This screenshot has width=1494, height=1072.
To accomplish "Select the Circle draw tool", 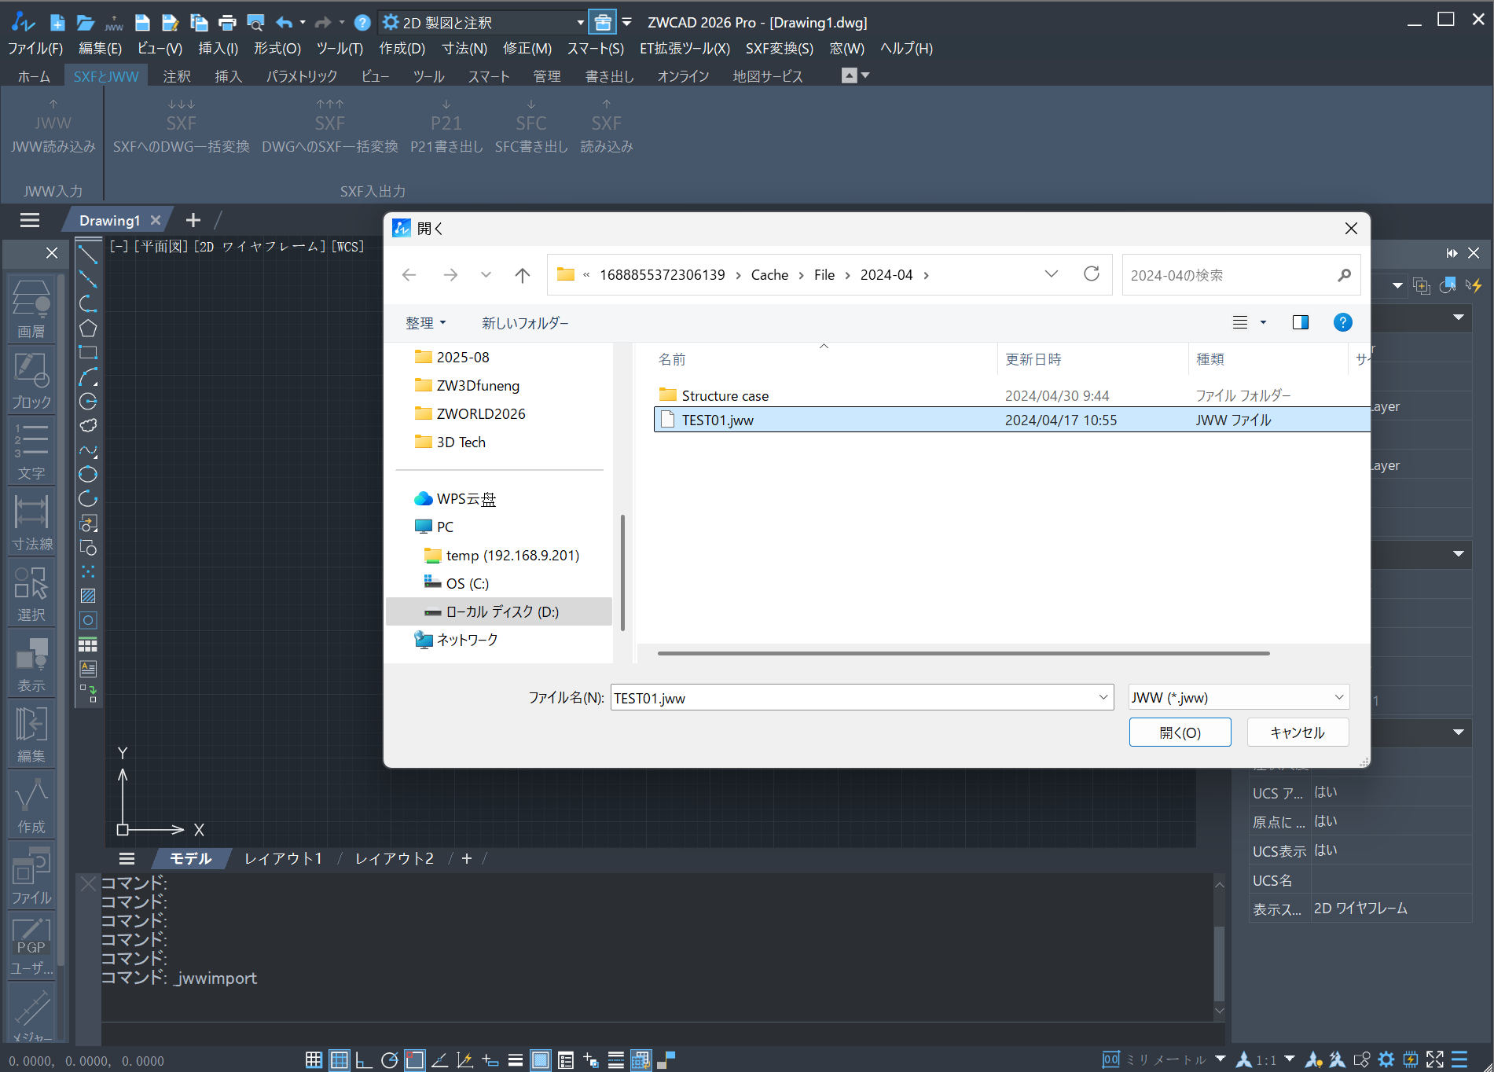I will coord(88,401).
